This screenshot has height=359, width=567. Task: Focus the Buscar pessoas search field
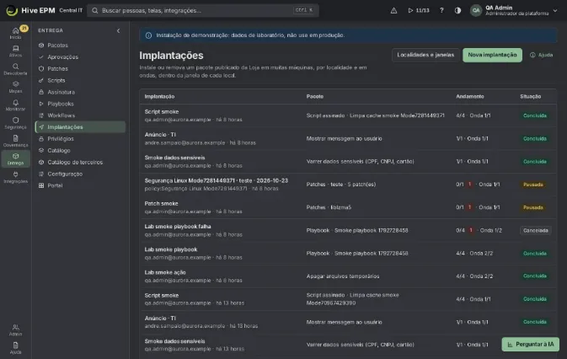point(203,10)
